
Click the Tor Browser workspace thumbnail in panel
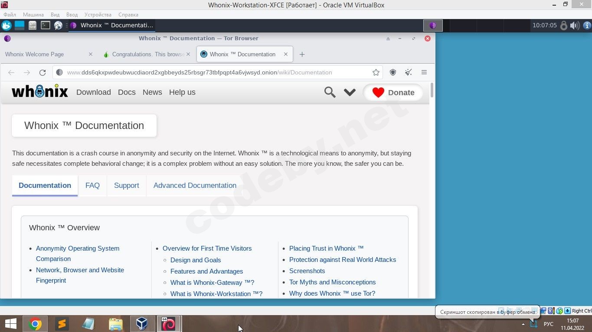coord(432,26)
